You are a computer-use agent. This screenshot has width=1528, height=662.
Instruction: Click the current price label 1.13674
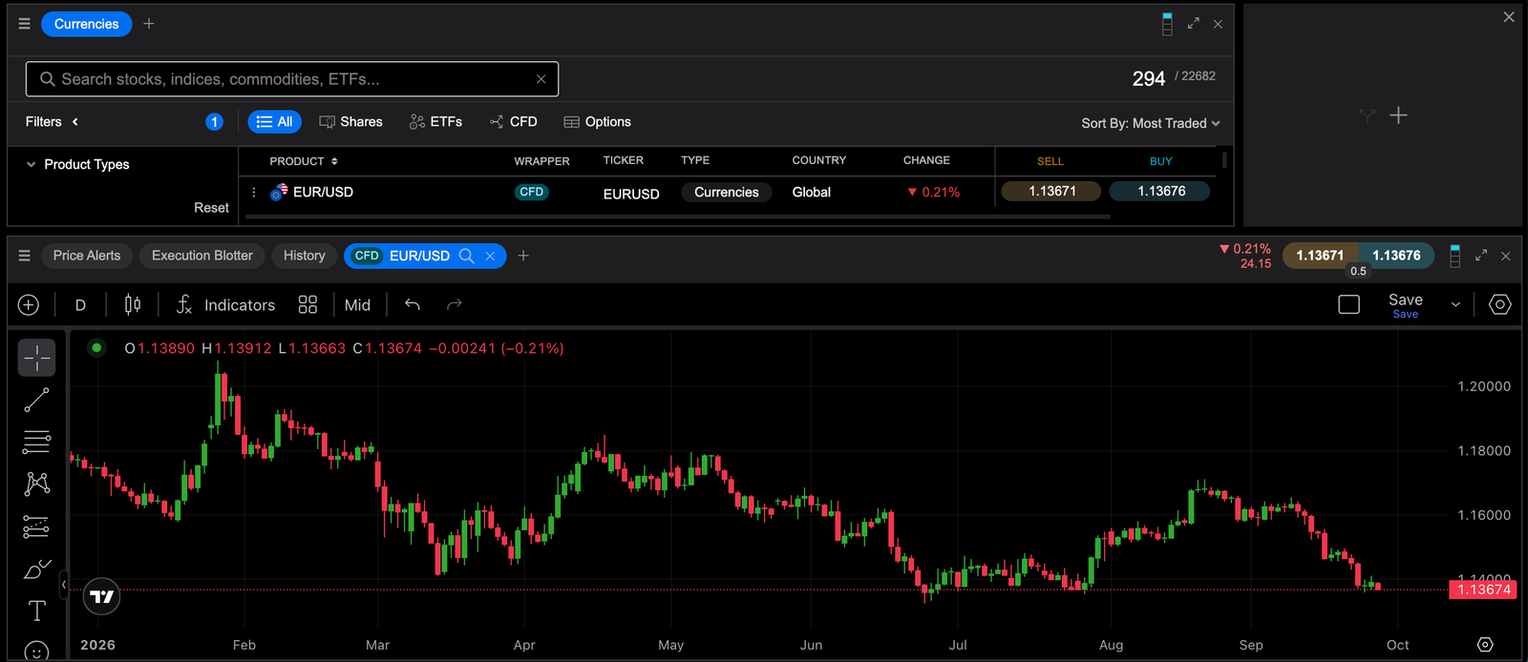pyautogui.click(x=1484, y=590)
